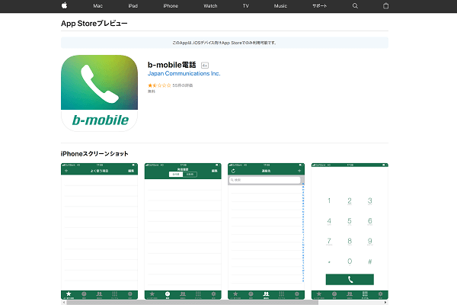Click the horizontal scrollbar under screenshots
Screen dimensions: 457x305
click(x=193, y=303)
